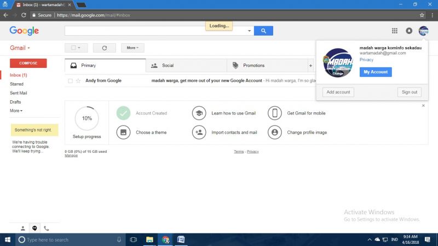Screen dimensions: 438x246
Task: Click Sign out button
Action: click(409, 92)
